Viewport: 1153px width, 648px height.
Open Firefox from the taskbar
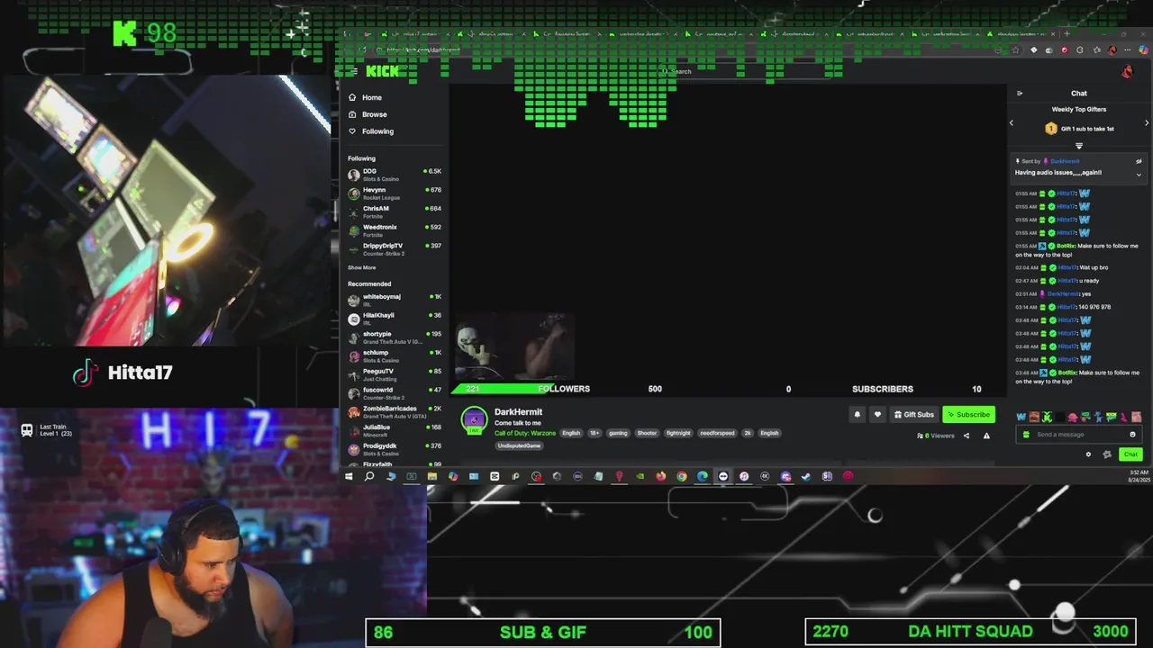click(x=661, y=476)
